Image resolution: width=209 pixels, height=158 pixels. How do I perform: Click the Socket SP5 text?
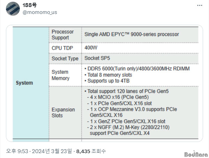click(97, 58)
